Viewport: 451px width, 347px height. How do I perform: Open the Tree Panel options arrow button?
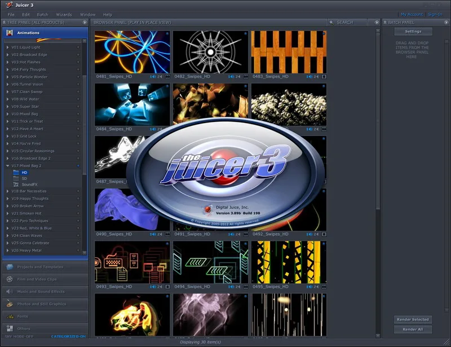85,23
